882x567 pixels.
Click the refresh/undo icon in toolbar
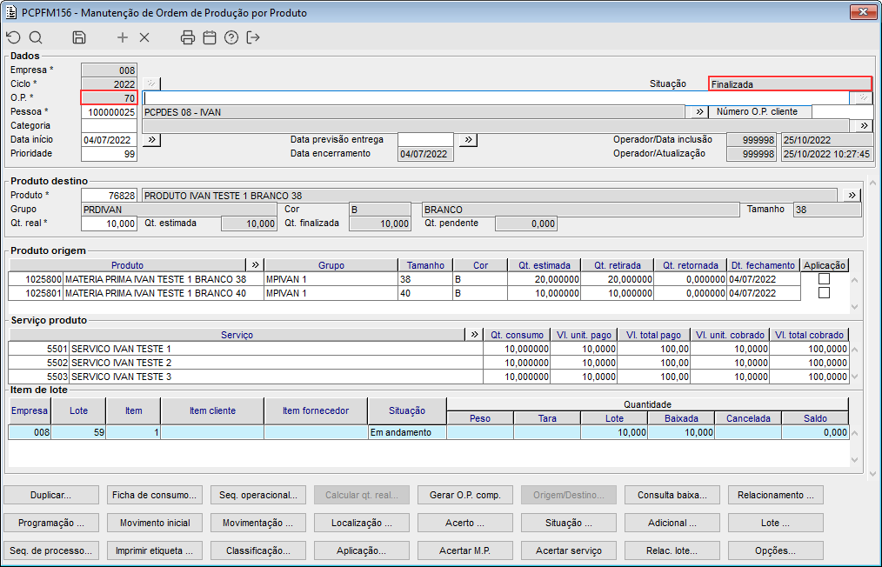pos(13,37)
